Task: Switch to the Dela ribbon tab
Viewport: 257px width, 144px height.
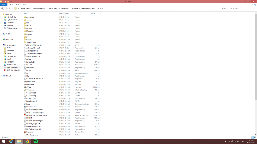Action: [18, 5]
